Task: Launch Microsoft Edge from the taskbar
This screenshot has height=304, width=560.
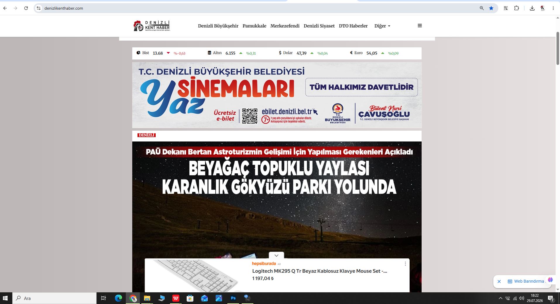Action: click(x=118, y=298)
